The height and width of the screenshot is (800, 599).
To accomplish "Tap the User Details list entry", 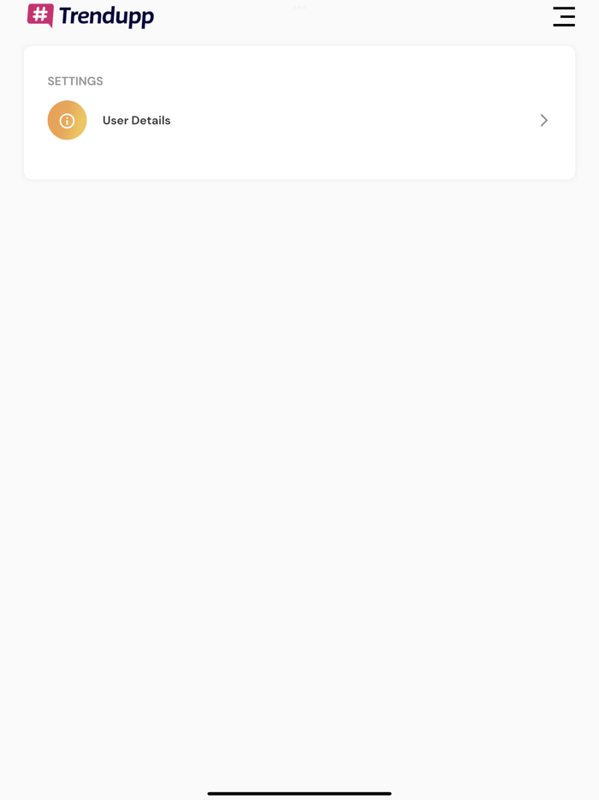I will pos(299,121).
